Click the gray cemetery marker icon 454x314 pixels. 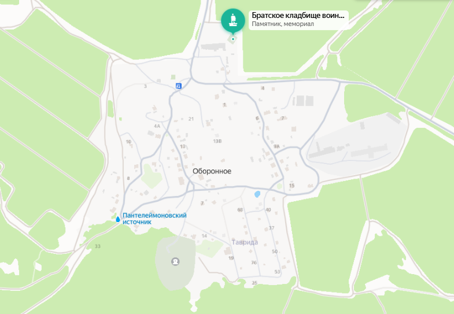(175, 261)
